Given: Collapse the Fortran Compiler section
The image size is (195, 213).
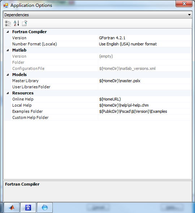Looking at the screenshot, I should click(x=8, y=32).
